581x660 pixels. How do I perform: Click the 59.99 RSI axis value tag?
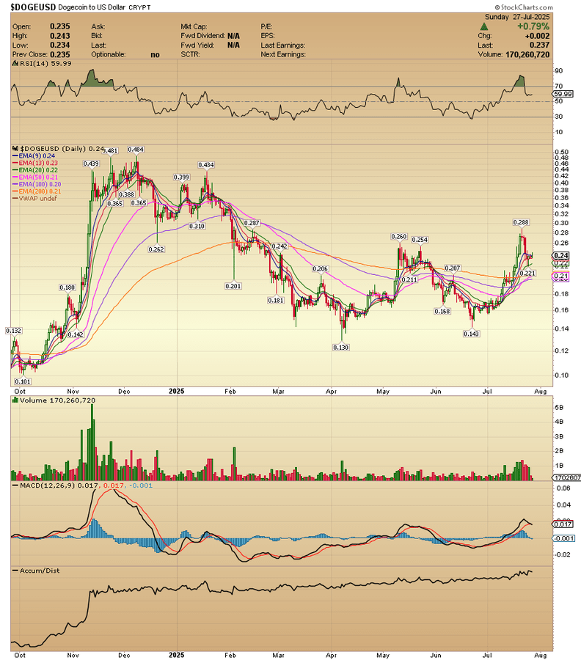coord(563,94)
